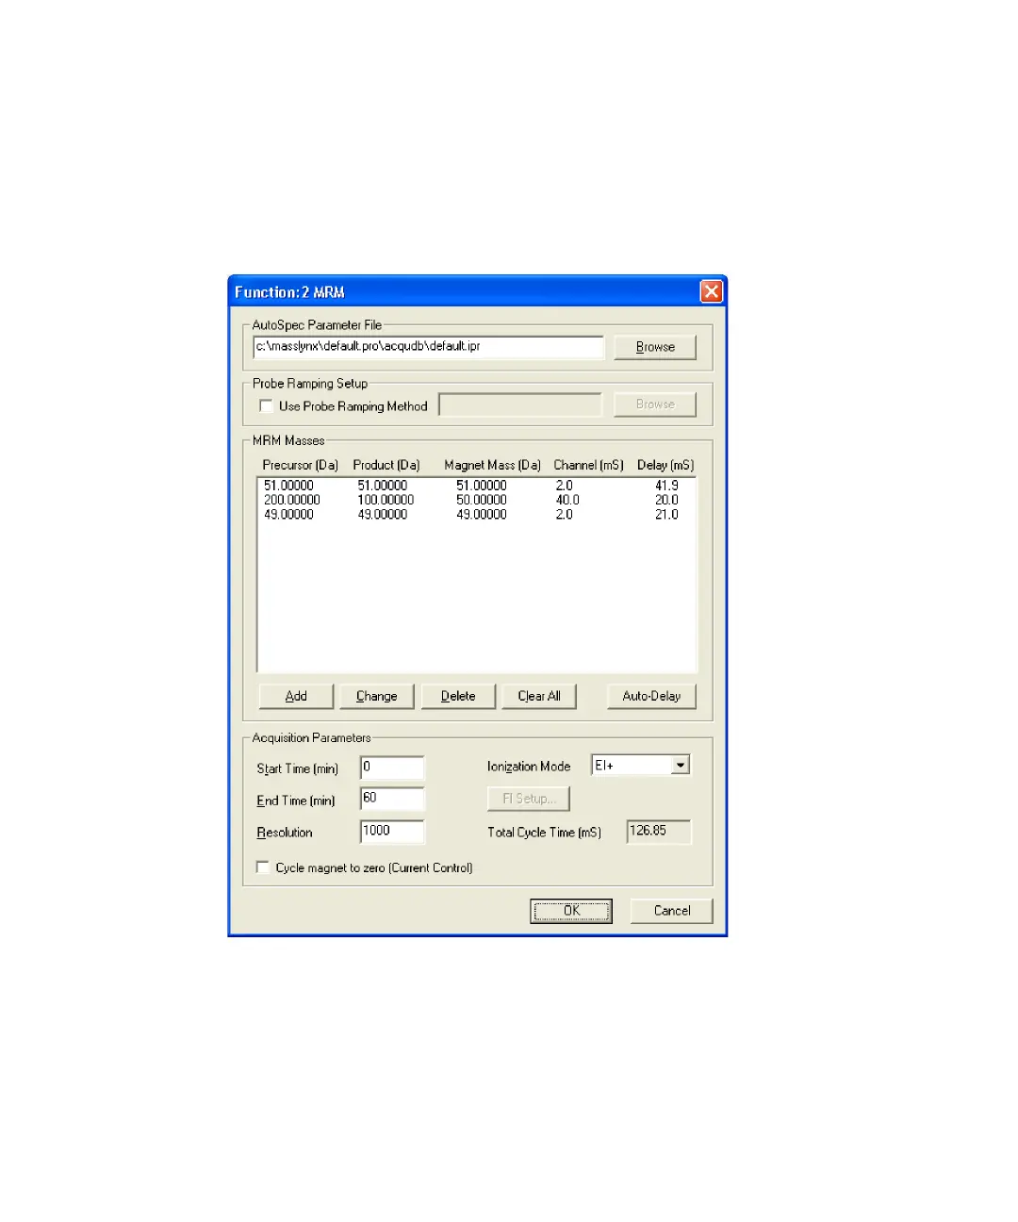Viewport: 1018px width, 1222px height.
Task: Confirm the dialog with OK
Action: (571, 911)
